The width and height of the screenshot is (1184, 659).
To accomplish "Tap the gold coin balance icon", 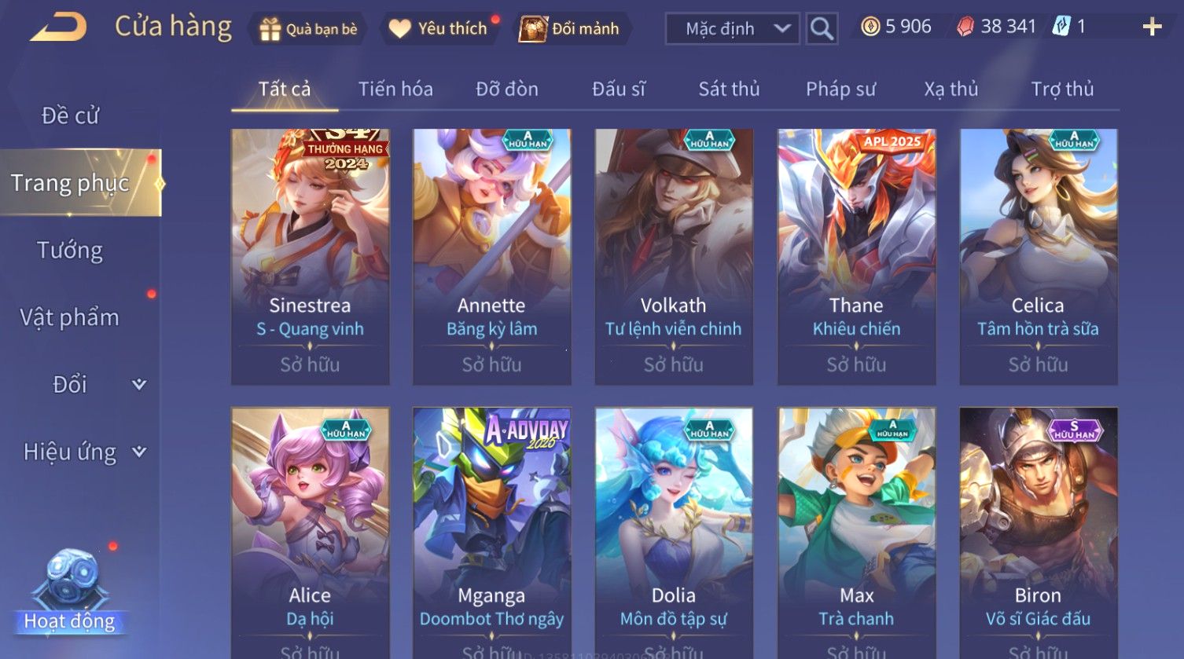I will 870,27.
